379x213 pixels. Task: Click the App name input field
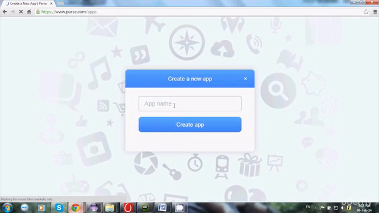pos(189,104)
